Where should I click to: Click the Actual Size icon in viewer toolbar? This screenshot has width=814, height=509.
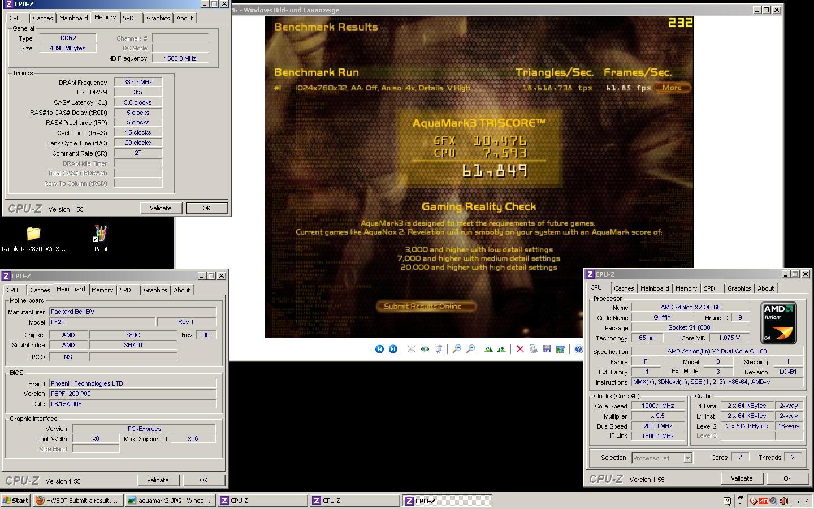pos(425,349)
